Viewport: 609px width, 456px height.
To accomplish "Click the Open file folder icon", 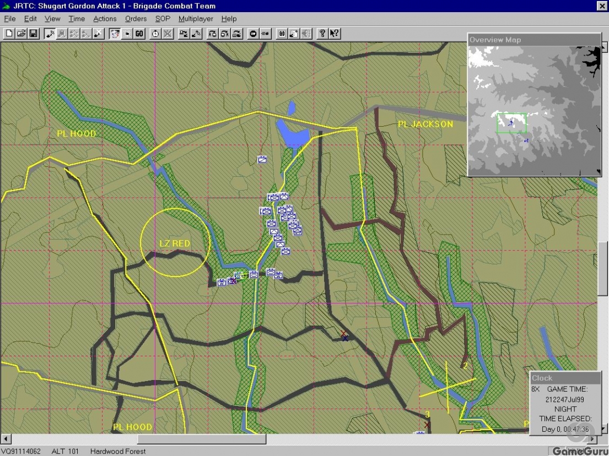I will (21, 34).
